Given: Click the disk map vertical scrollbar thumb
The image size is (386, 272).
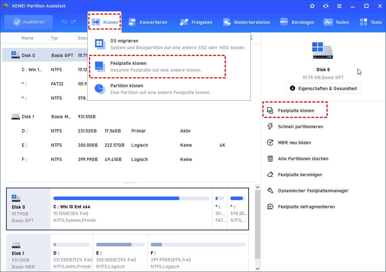Looking at the screenshot, I should tap(257, 224).
